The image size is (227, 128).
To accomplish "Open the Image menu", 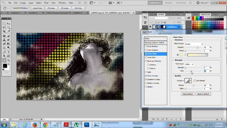I will point(23,3).
